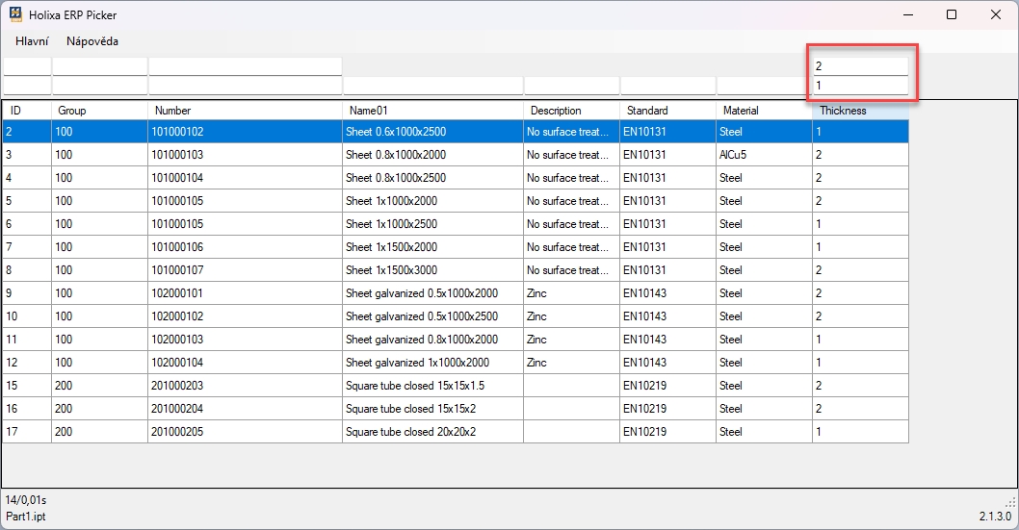The width and height of the screenshot is (1019, 530).
Task: Open the Nápověda menu
Action: click(92, 41)
